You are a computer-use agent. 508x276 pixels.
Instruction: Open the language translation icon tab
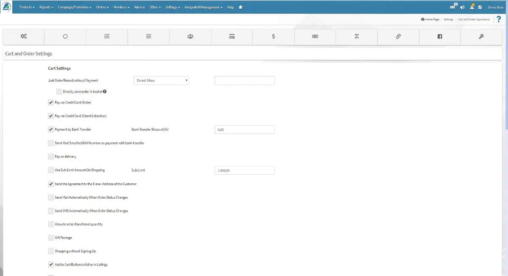pyautogui.click(x=315, y=36)
